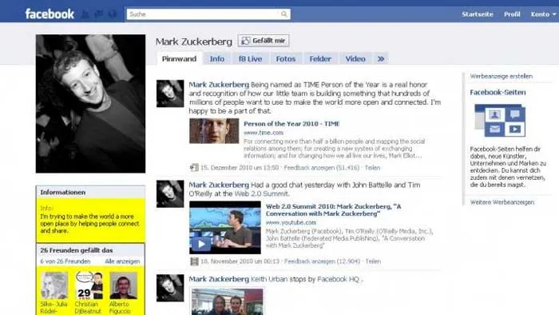Select the Video tab

coord(355,59)
